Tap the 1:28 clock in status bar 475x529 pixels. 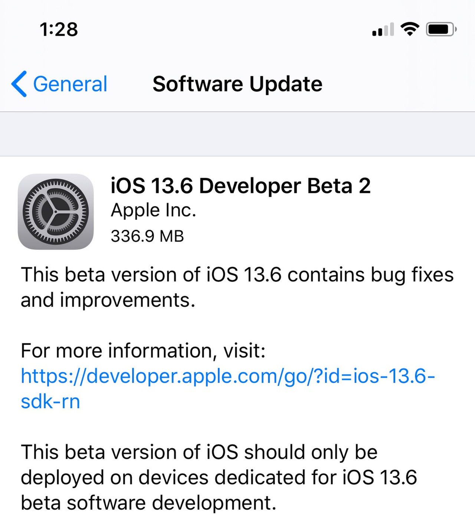(59, 29)
